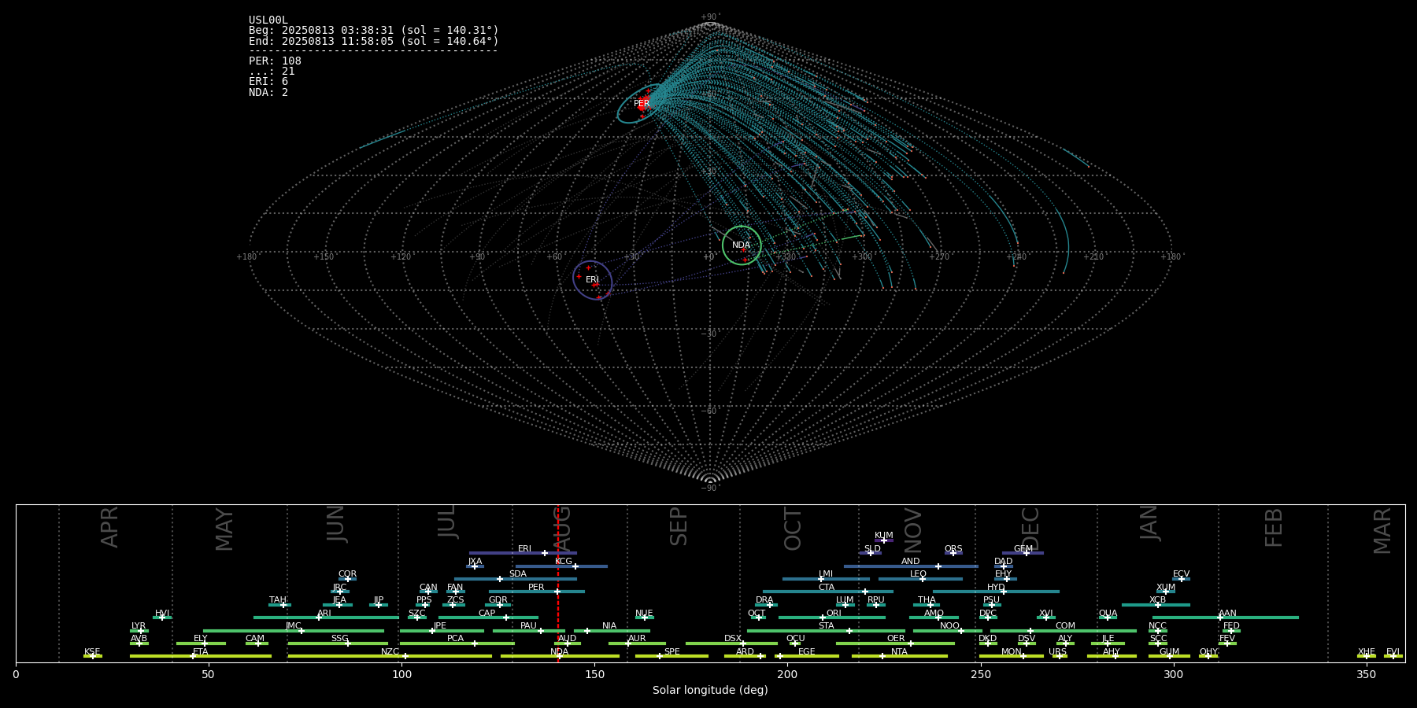The width and height of the screenshot is (1417, 708).
Task: Click the GEM shower label in timeline
Action: 1023,549
